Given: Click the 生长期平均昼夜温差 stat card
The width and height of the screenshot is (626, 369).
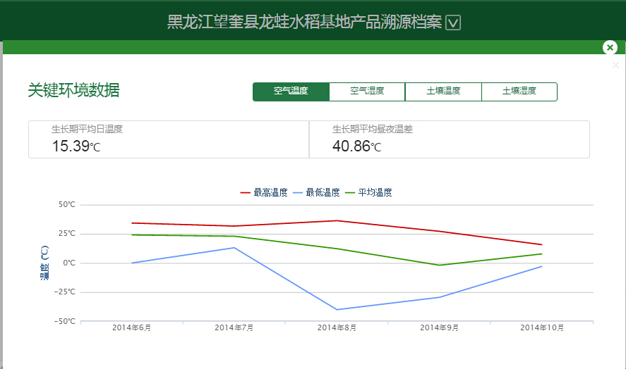Looking at the screenshot, I should tap(449, 139).
